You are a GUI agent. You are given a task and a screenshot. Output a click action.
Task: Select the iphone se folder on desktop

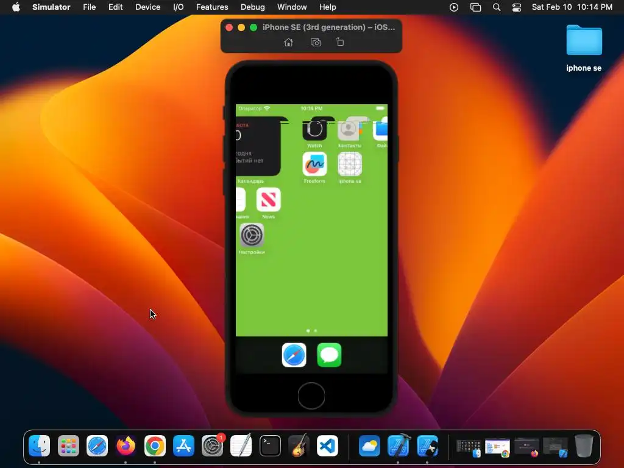(584, 48)
